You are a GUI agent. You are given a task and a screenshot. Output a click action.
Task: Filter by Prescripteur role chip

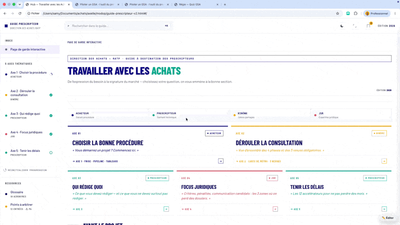click(x=189, y=115)
